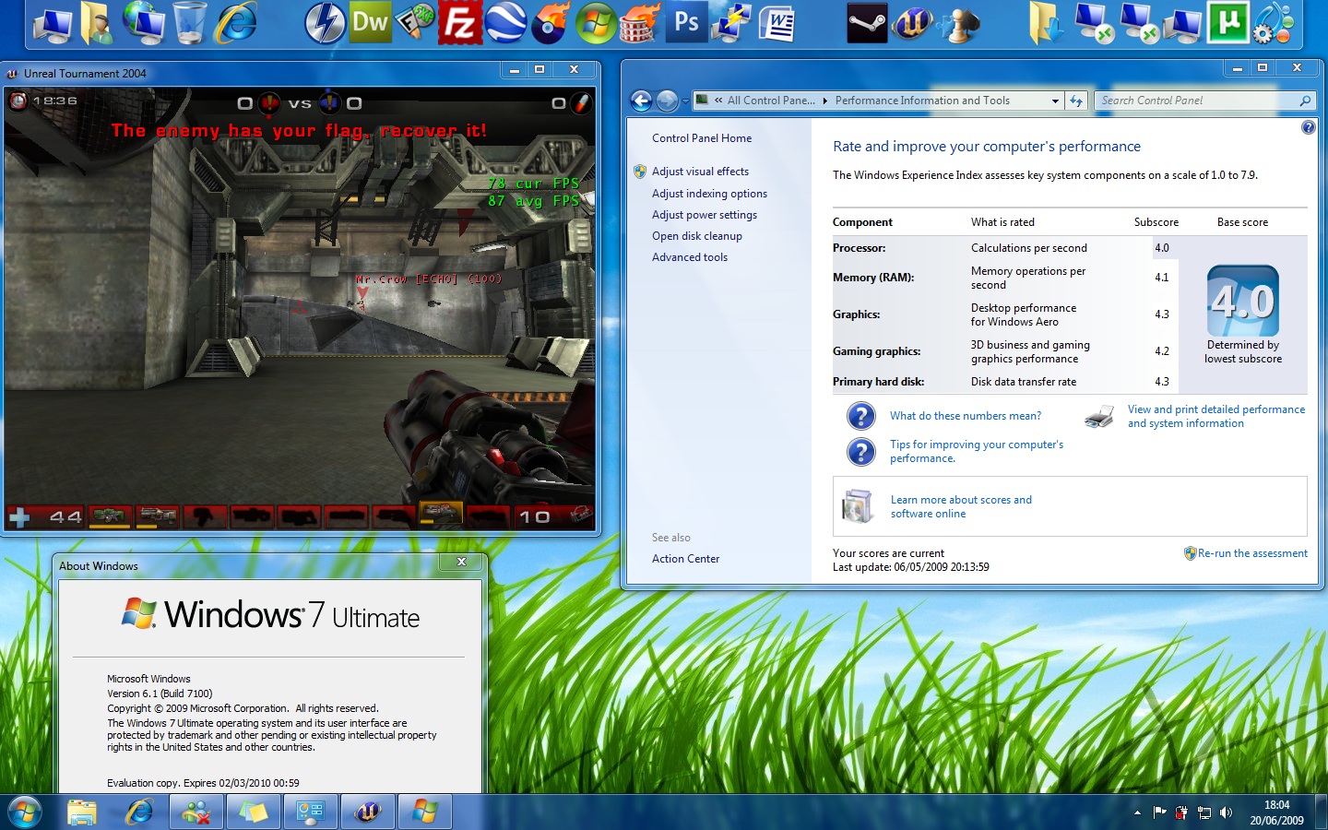1328x830 pixels.
Task: Click the blue help icon in Control Panel
Action: [x=1308, y=127]
